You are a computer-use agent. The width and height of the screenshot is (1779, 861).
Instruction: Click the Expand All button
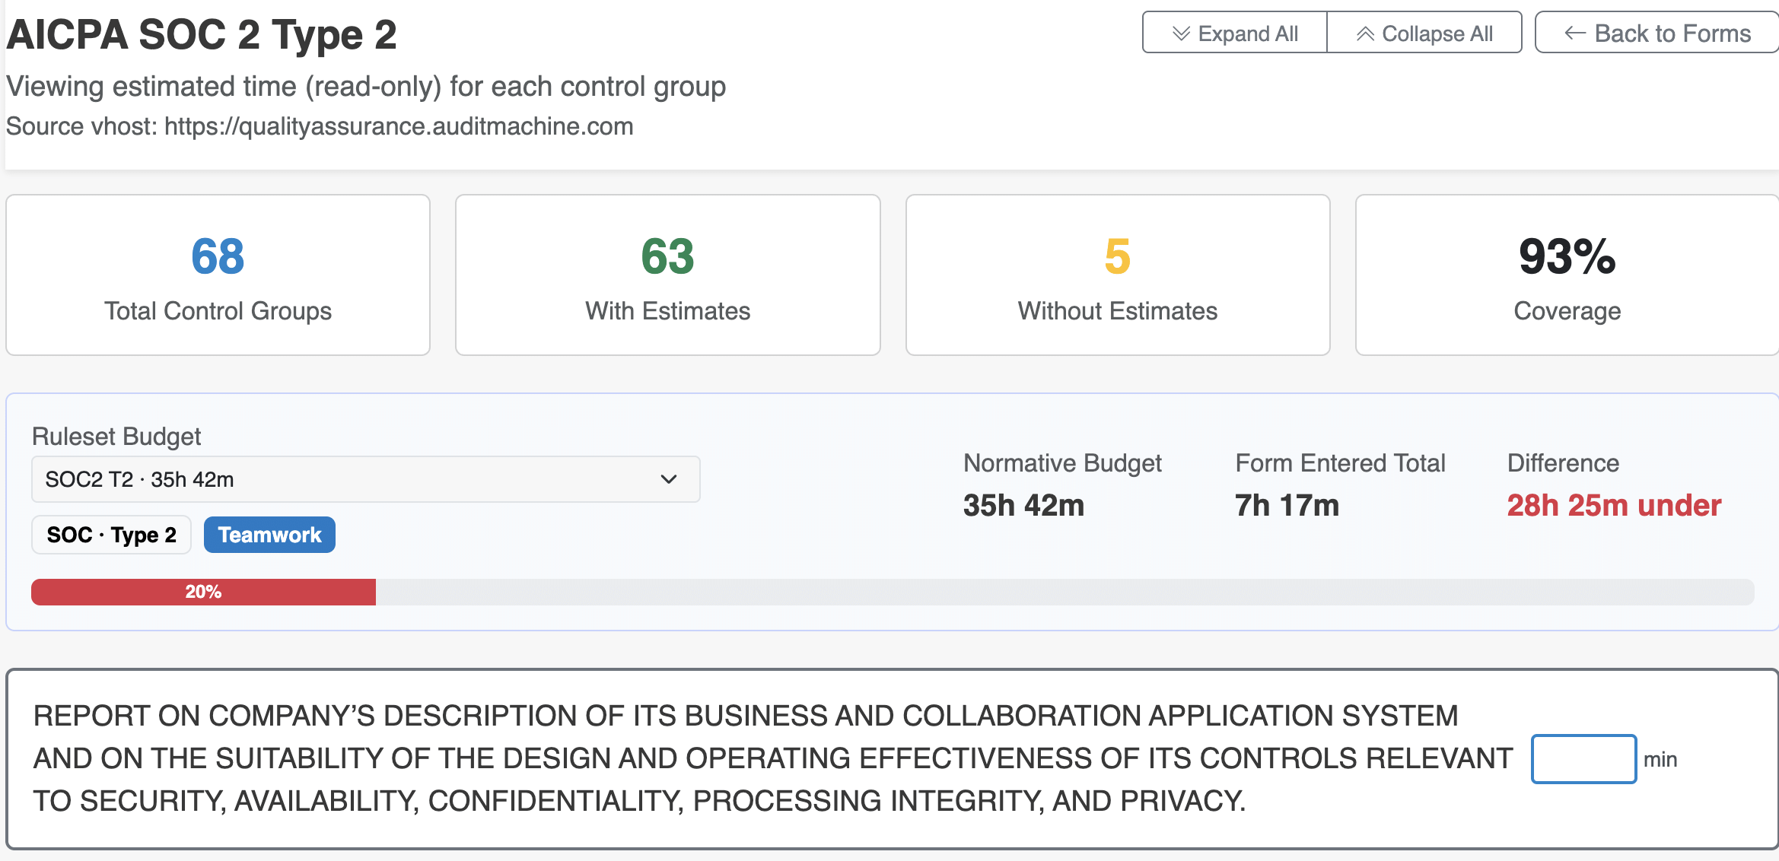[1234, 33]
